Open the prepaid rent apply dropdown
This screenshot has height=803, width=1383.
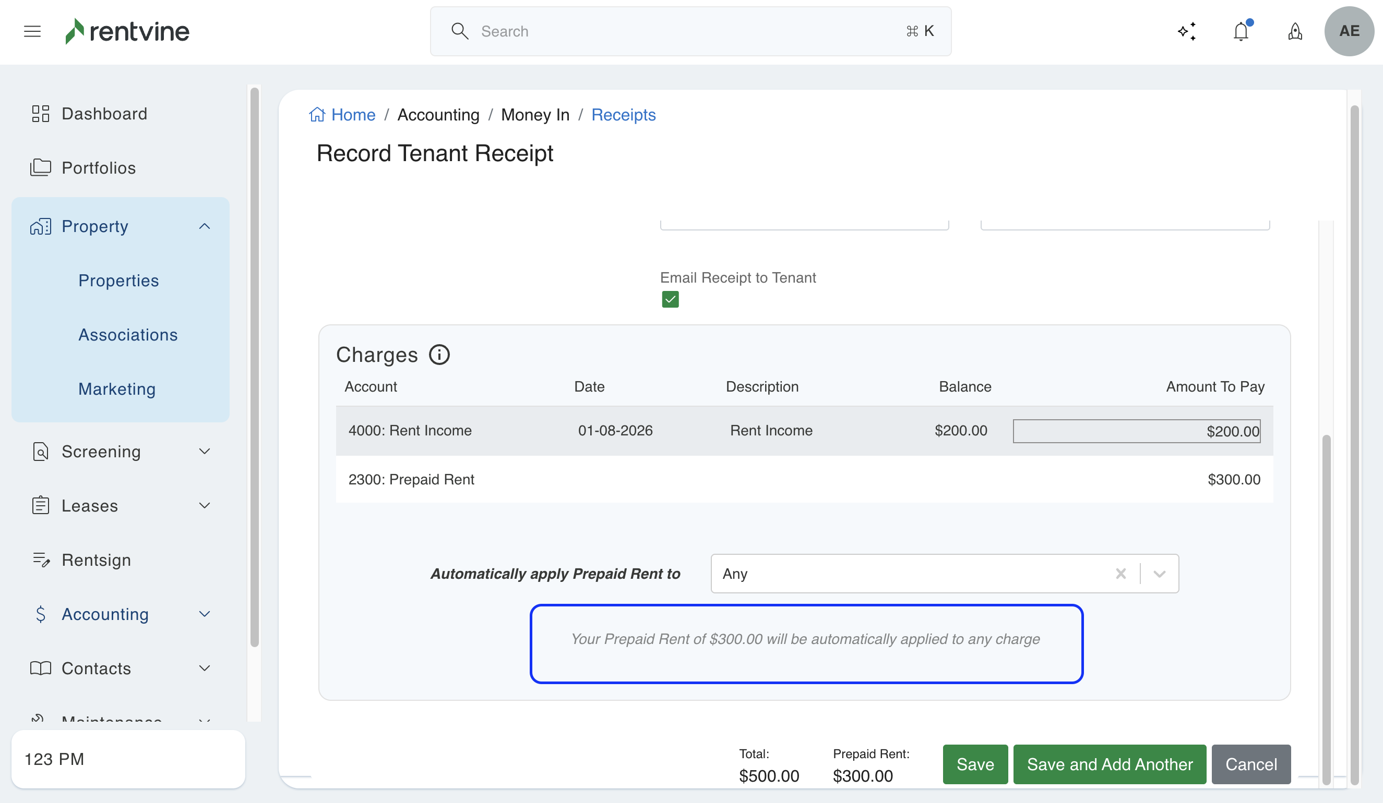[1159, 574]
